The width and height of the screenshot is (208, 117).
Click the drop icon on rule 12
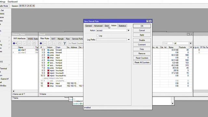[48, 83]
